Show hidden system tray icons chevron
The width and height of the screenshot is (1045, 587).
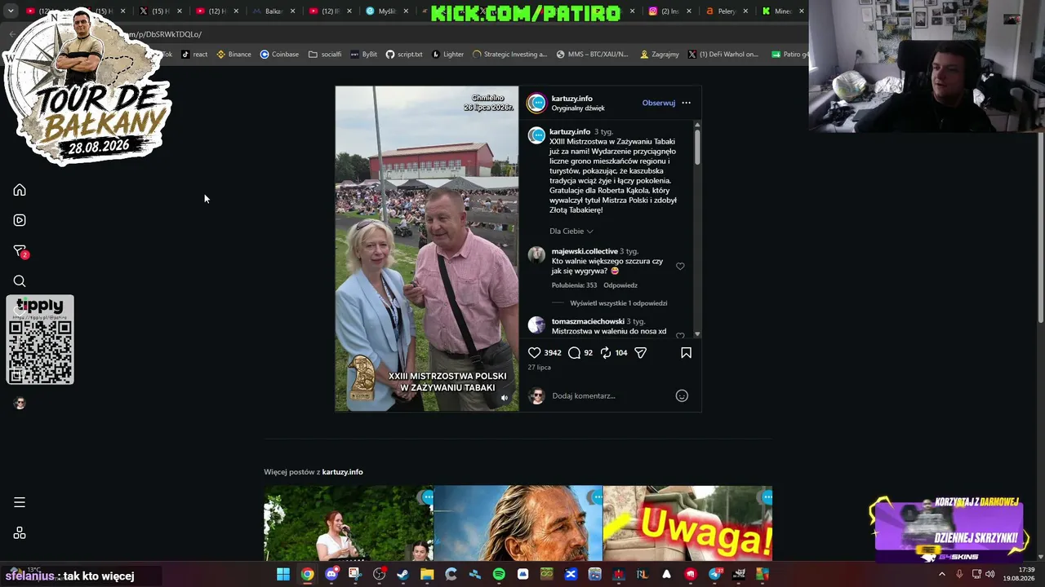941,574
